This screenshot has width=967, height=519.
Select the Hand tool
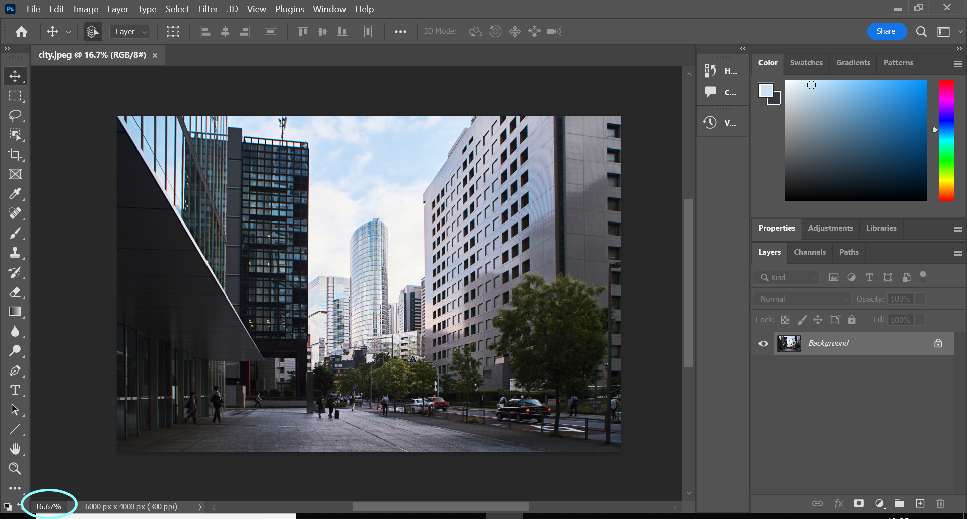tap(15, 449)
